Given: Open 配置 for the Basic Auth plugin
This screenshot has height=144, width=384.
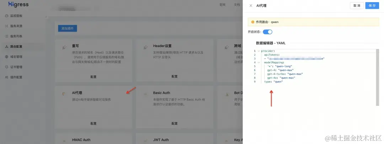Looking at the screenshot, I should (174, 123).
